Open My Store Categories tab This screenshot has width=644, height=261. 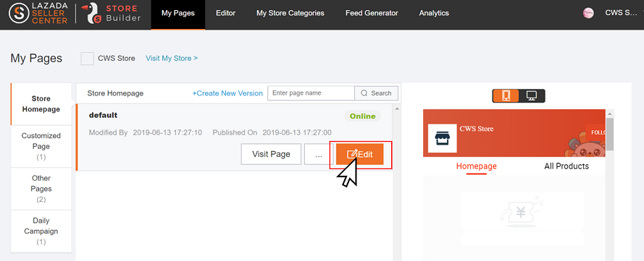[x=290, y=13]
